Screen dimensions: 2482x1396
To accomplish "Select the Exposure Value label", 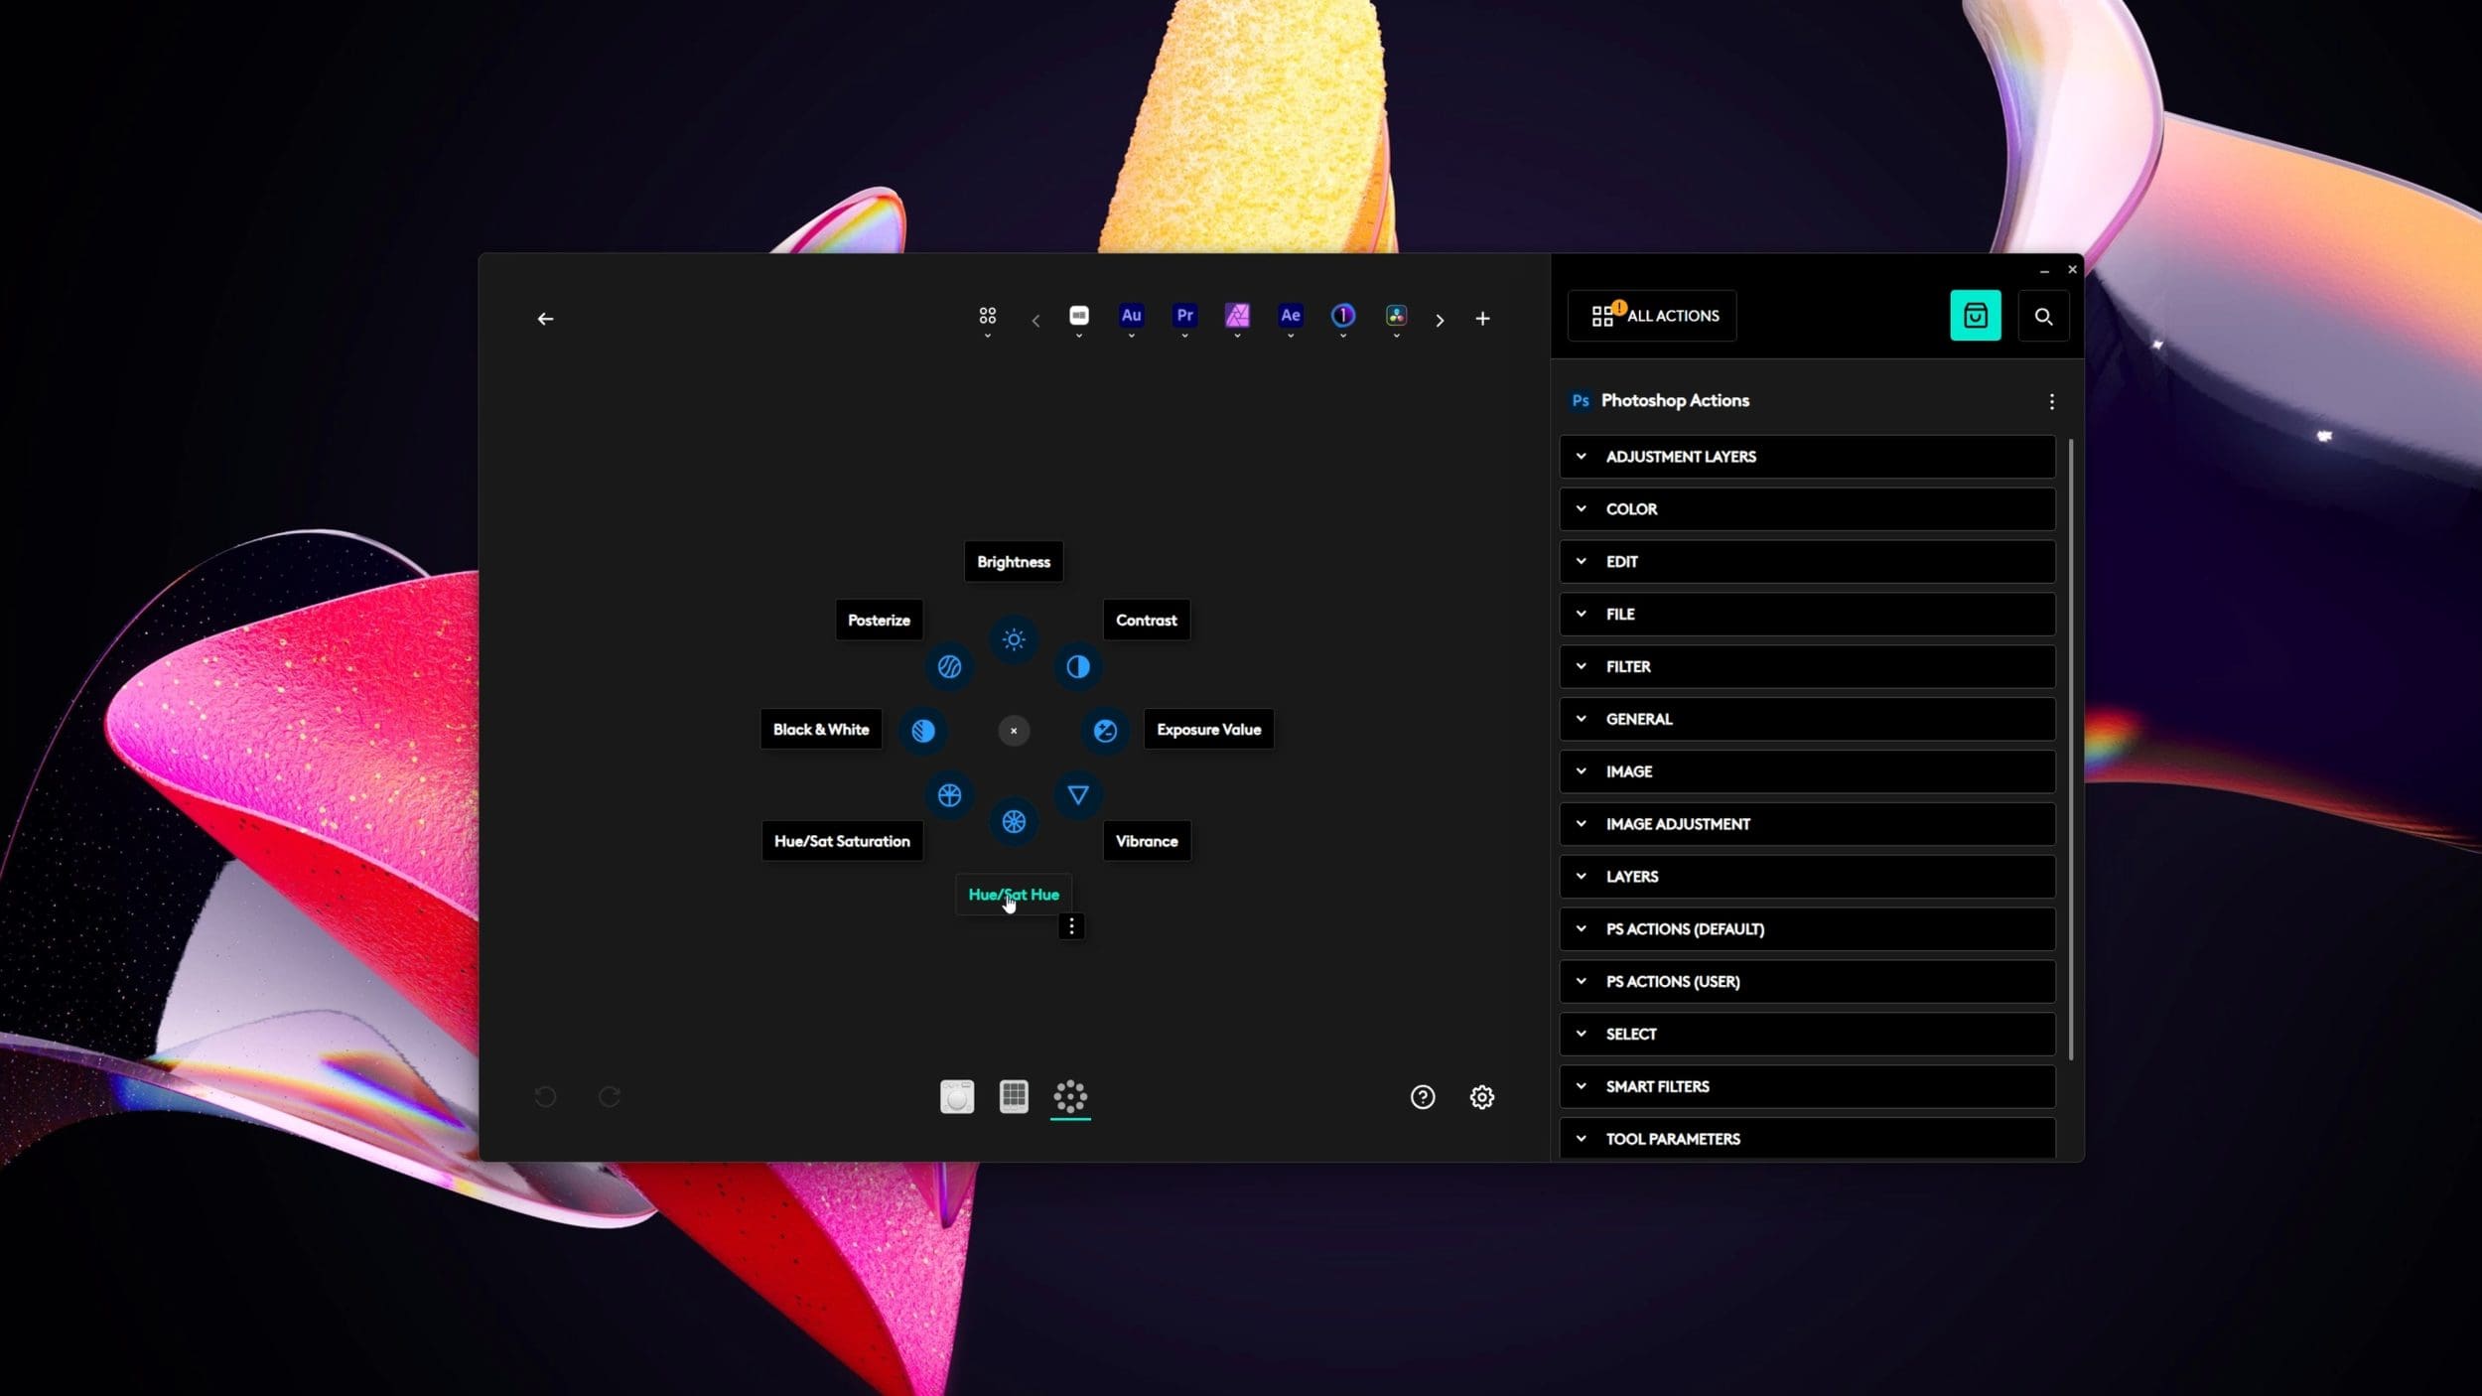I will coord(1208,729).
